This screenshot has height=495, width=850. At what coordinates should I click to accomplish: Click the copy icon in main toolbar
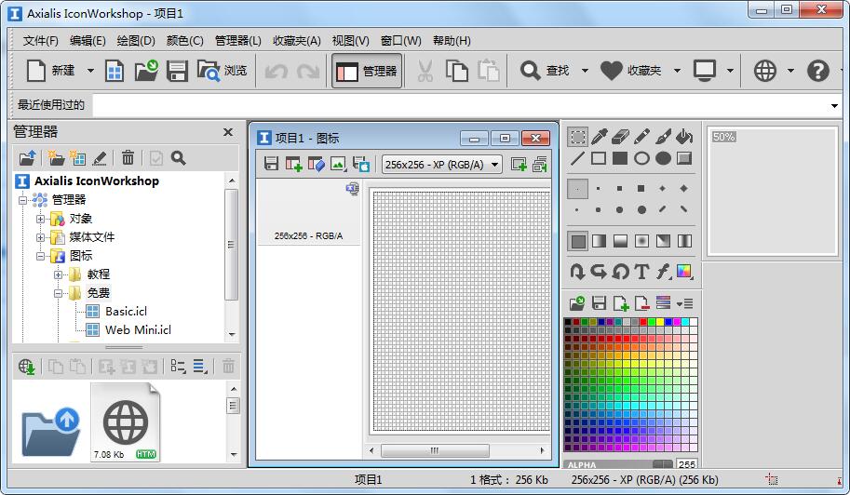pyautogui.click(x=457, y=71)
